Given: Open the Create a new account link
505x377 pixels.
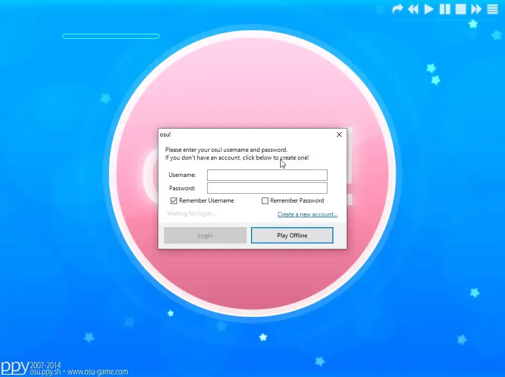Looking at the screenshot, I should pyautogui.click(x=308, y=214).
